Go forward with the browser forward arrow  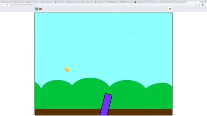click(4, 5)
